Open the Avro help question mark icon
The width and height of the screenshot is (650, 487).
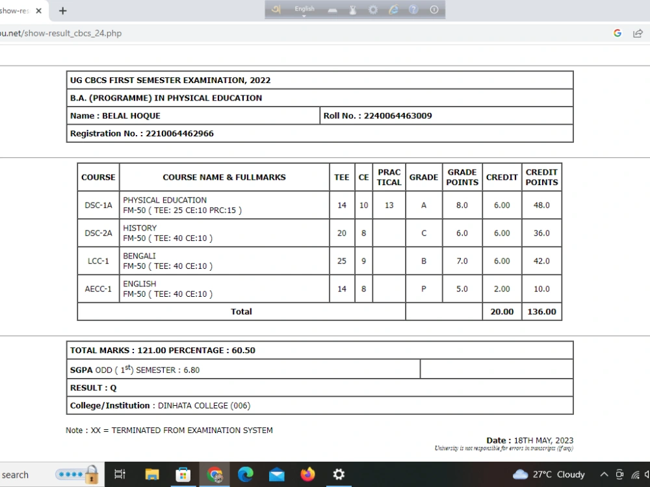click(x=413, y=10)
